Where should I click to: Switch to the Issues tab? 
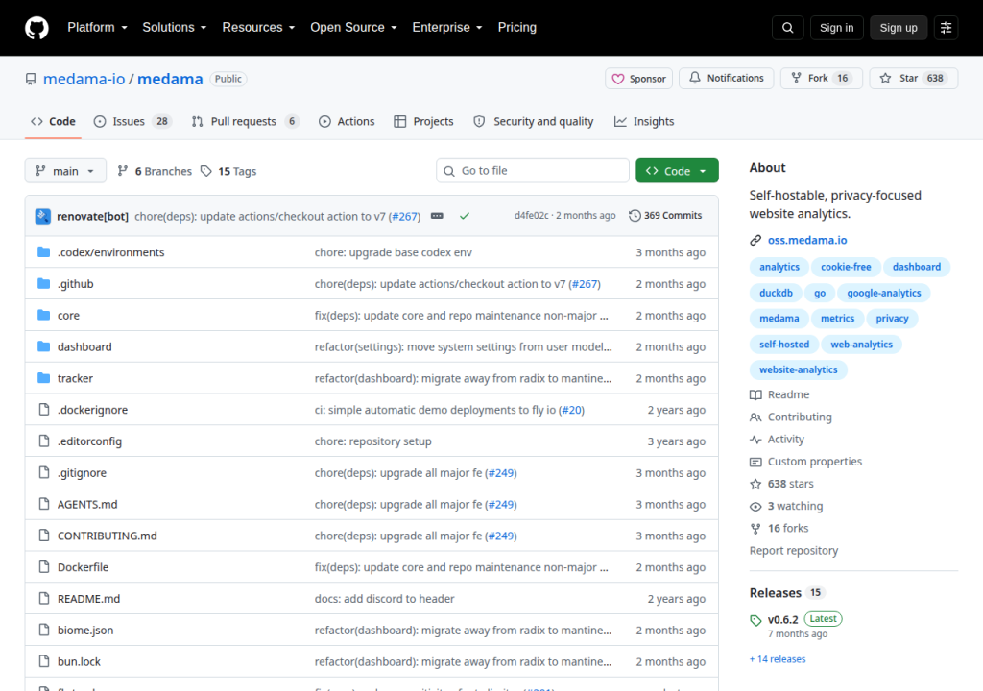pos(133,121)
